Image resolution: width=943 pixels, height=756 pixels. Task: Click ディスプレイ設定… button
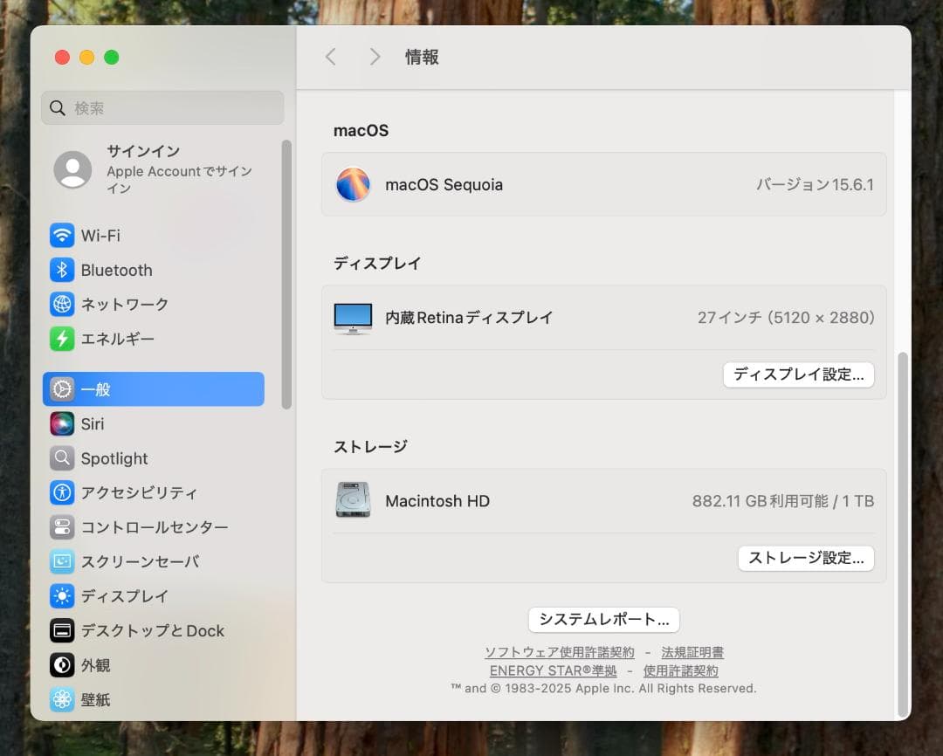(x=797, y=375)
